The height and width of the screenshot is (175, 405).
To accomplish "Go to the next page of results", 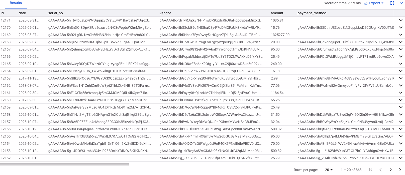I will pos(390,170).
